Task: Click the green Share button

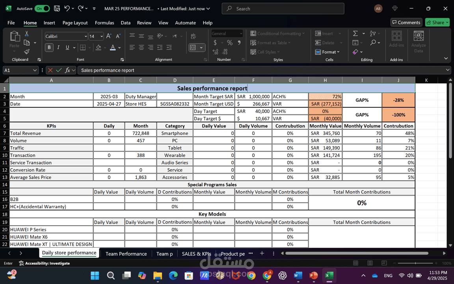Action: click(x=437, y=22)
